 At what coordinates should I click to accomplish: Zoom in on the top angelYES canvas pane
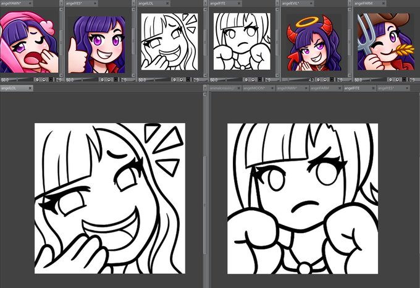[x=109, y=80]
